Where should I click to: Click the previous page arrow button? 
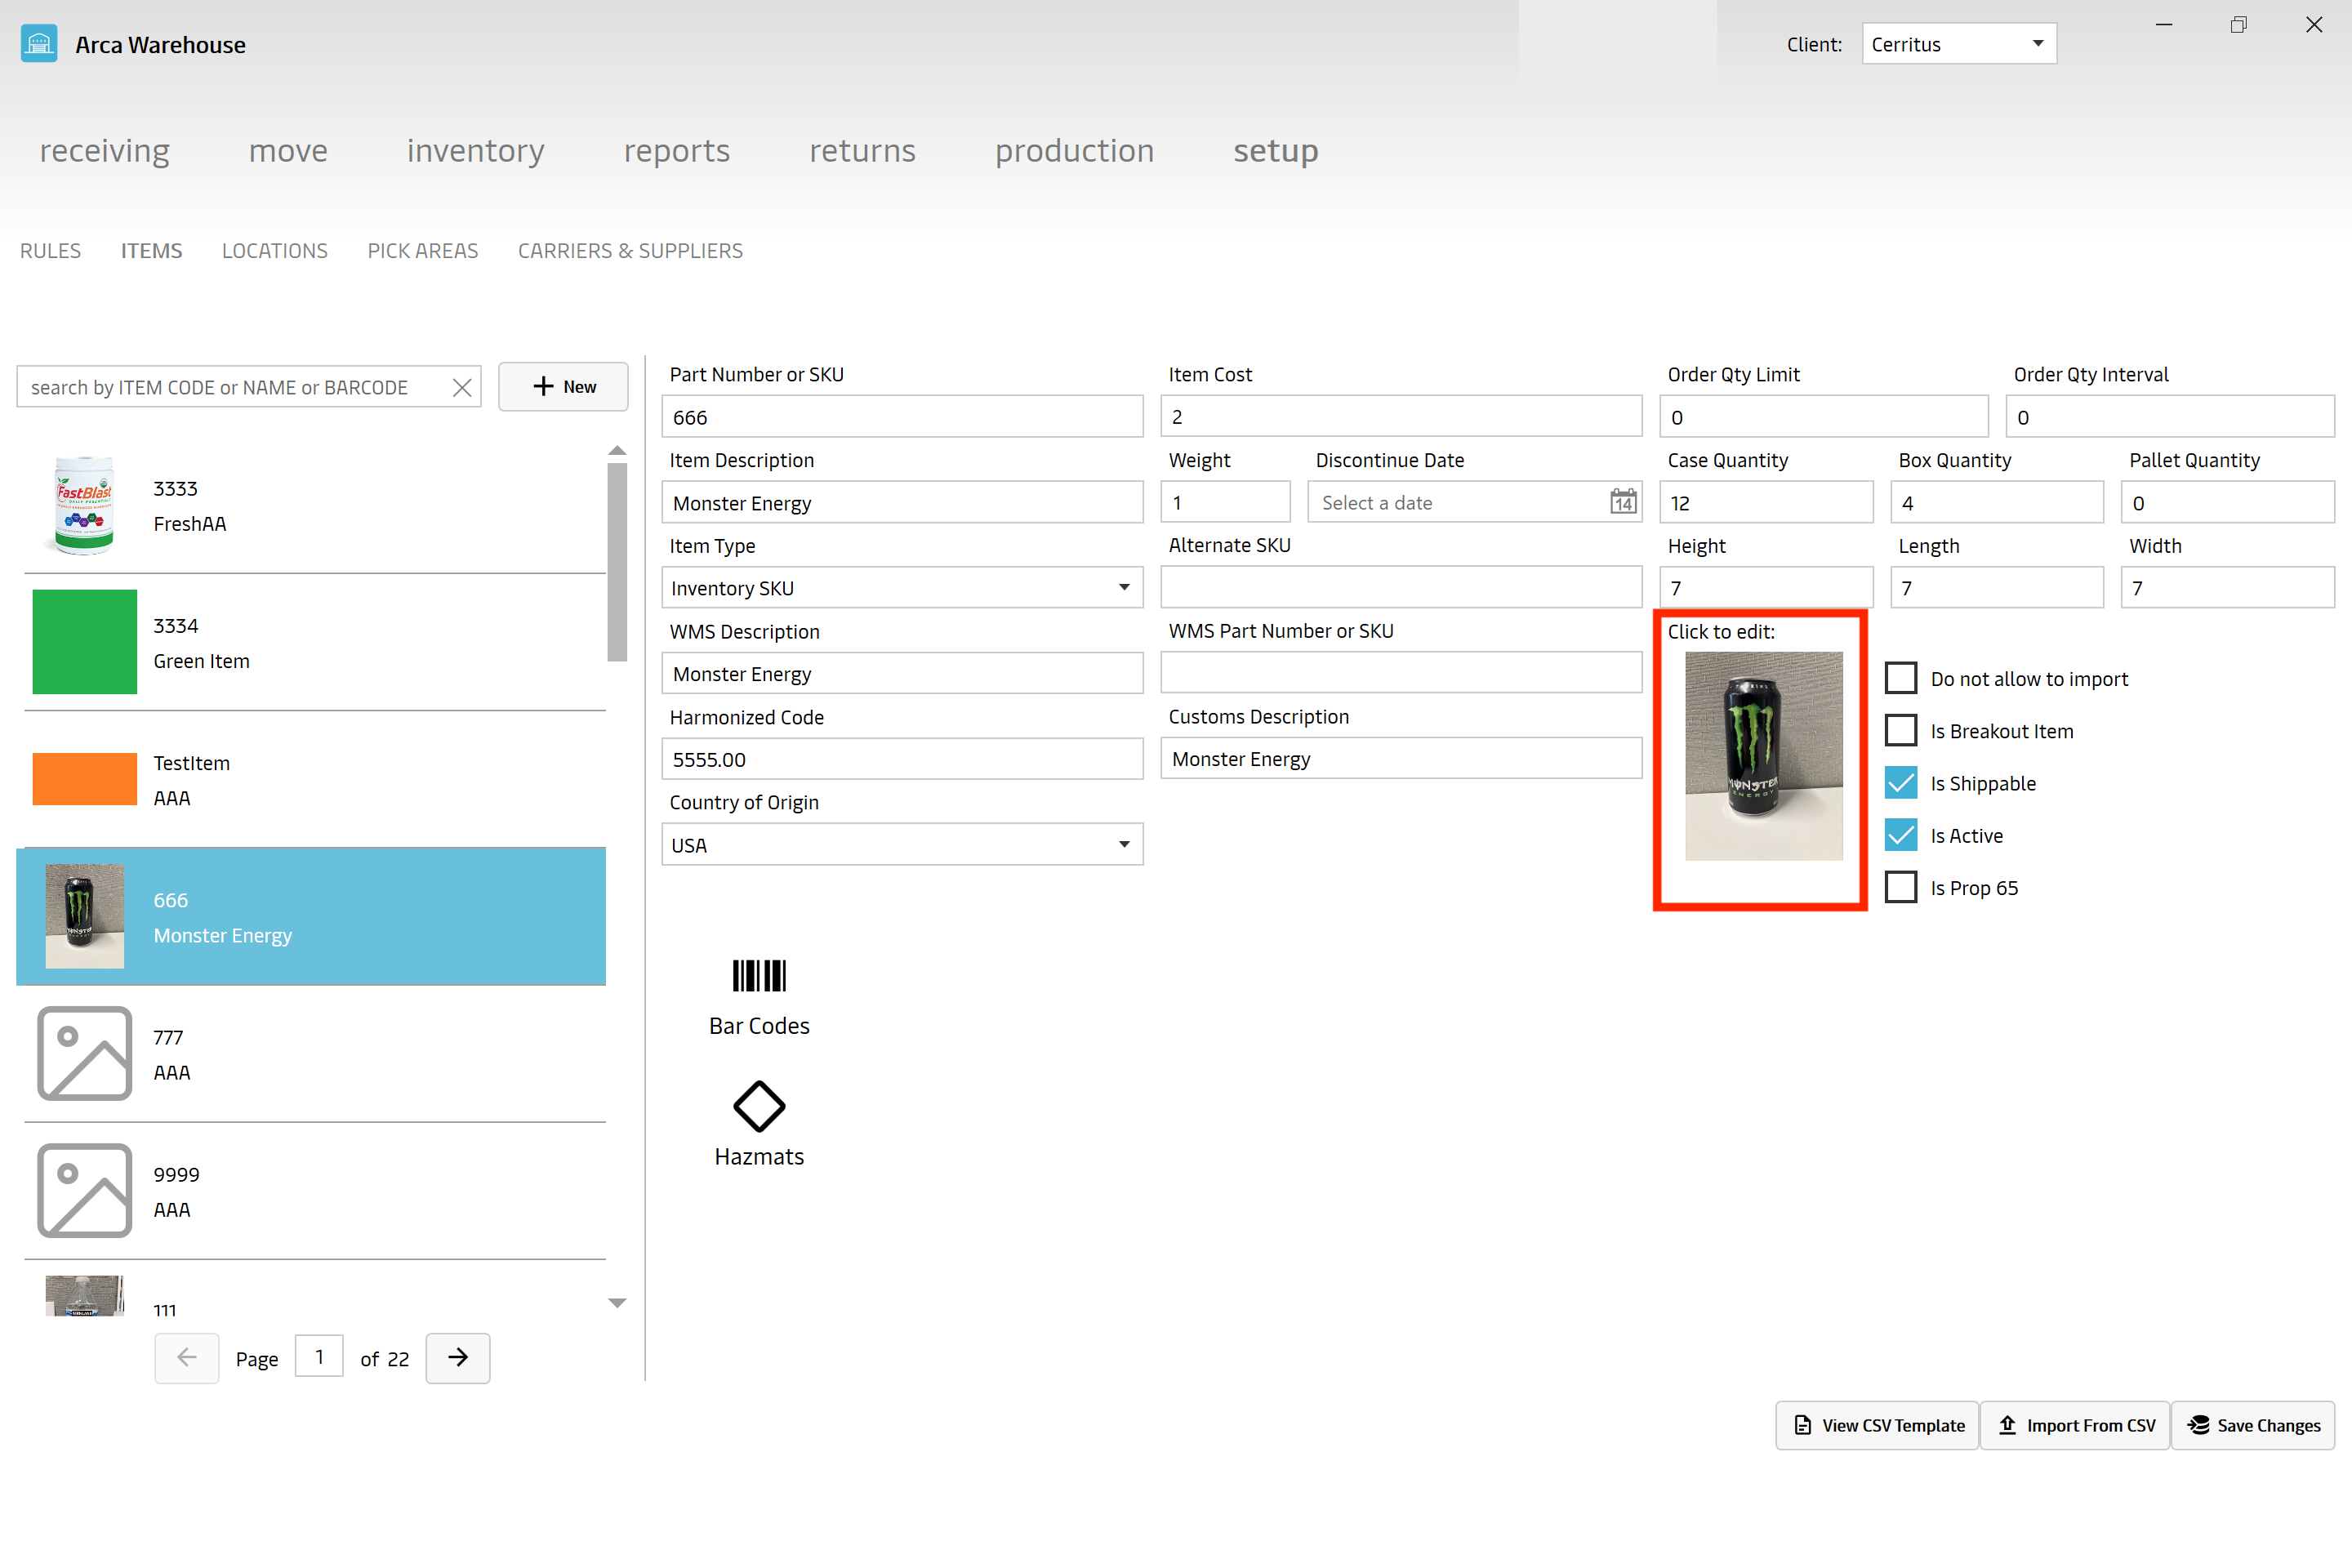(187, 1358)
